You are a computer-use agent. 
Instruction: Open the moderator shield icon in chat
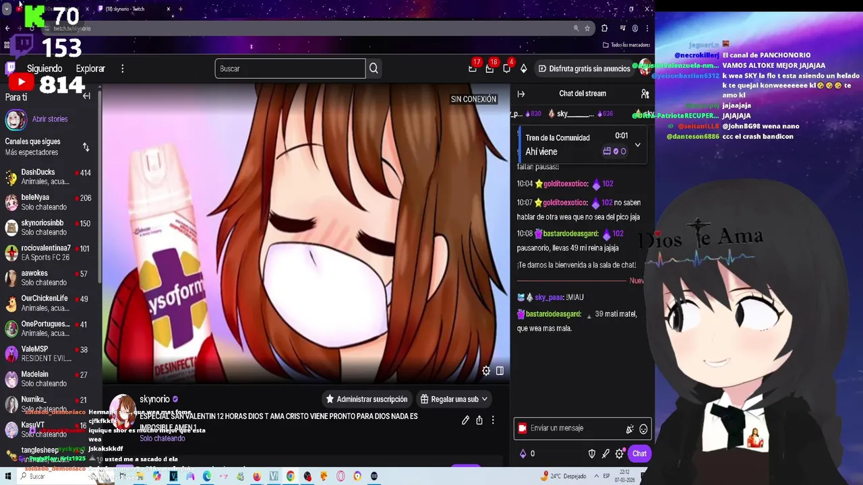pyautogui.click(x=592, y=454)
